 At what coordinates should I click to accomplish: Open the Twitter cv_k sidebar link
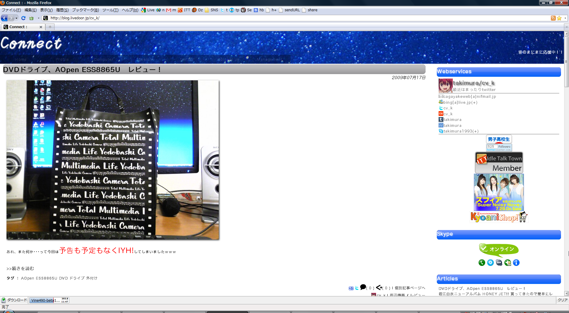[x=446, y=108]
